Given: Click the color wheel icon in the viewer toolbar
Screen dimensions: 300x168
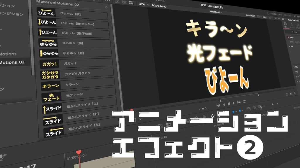Looking at the screenshot, I should [275, 18].
